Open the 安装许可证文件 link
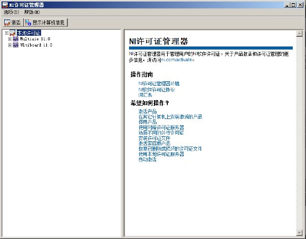Viewport: 306px width, 239px height. point(155,138)
